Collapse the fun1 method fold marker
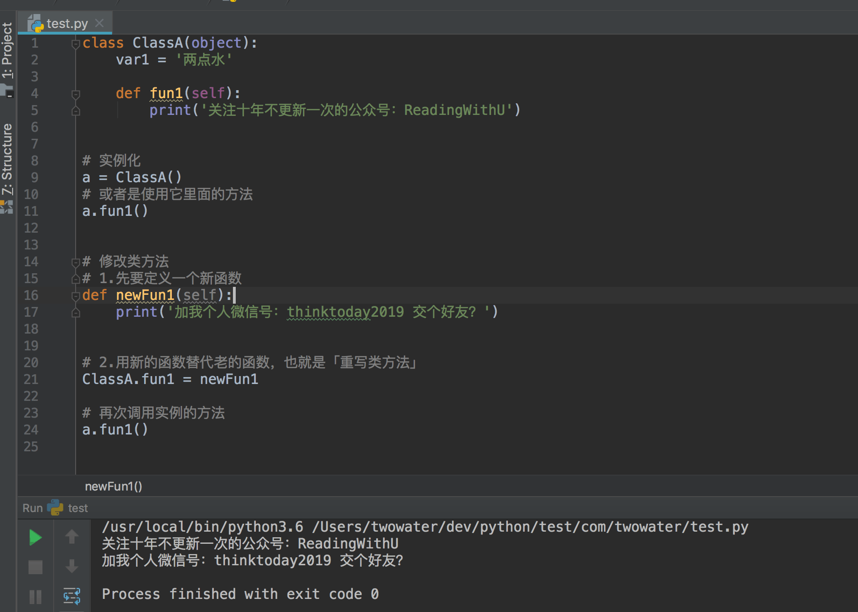Screen dimensions: 858x612 [76, 94]
